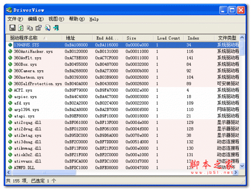Select the atiok3x2.dll driver row
The height and width of the screenshot is (190, 251).
(x=123, y=154)
